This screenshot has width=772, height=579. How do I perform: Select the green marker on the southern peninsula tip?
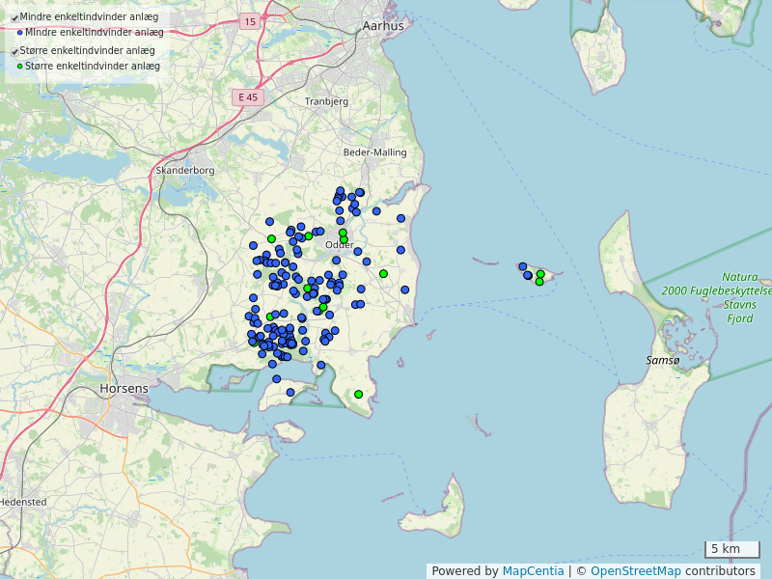(358, 394)
